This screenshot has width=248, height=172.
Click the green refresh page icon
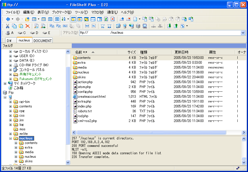(106, 19)
